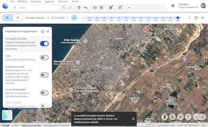The image size is (208, 127).
Task: Switch to 3D view
Action: (x=180, y=117)
